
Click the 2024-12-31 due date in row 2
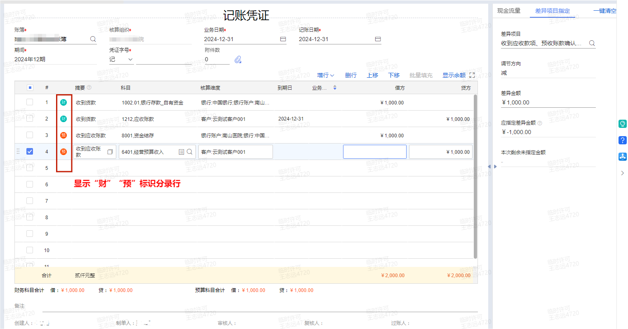(291, 119)
